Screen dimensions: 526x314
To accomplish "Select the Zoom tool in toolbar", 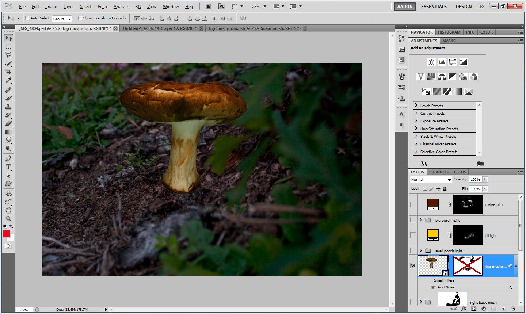I will coord(8,219).
